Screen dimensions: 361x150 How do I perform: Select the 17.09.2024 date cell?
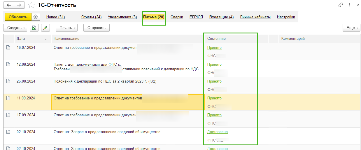click(26, 115)
